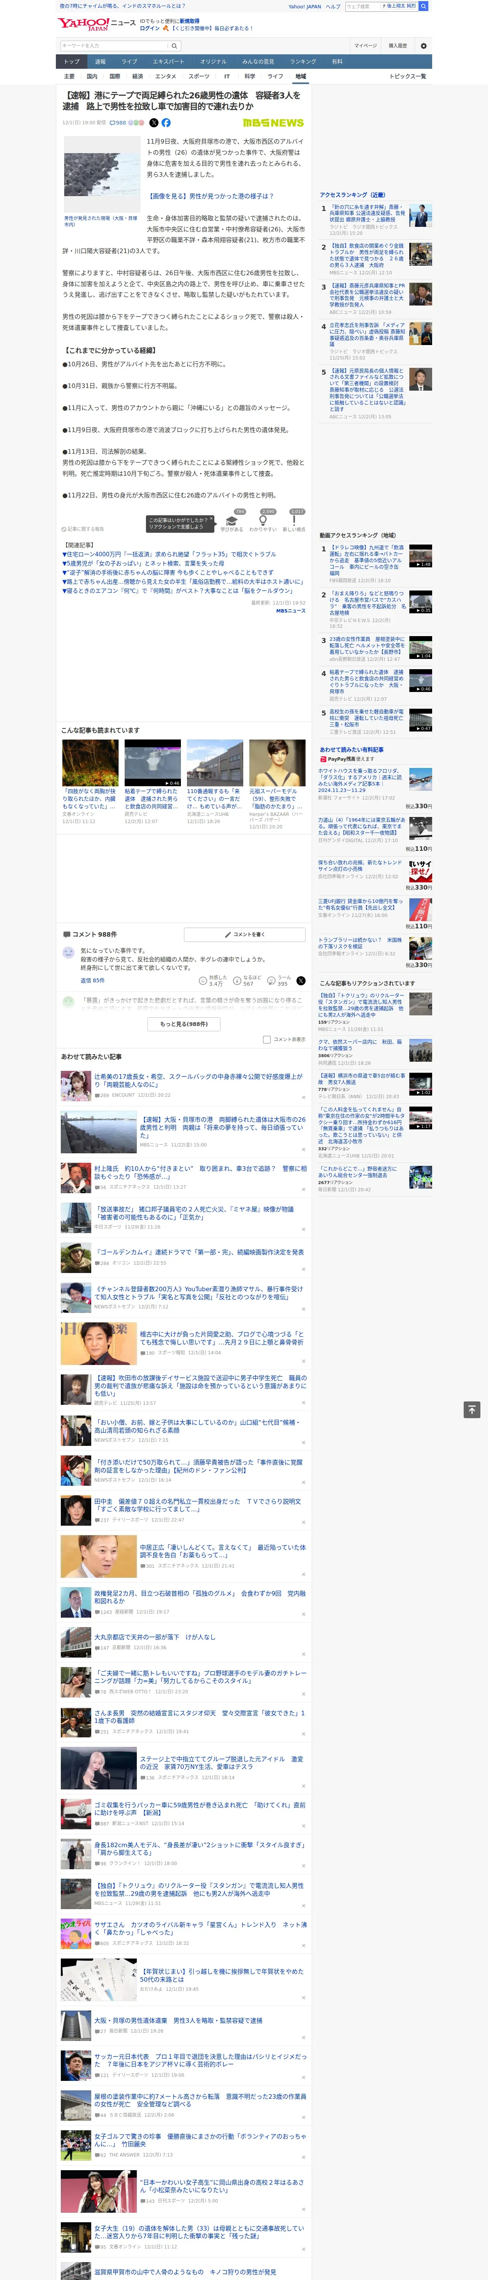Screen dimensions: 488x2280
Task: Open 辻希美の17歳長女・希空 article
Action: [x=198, y=1081]
